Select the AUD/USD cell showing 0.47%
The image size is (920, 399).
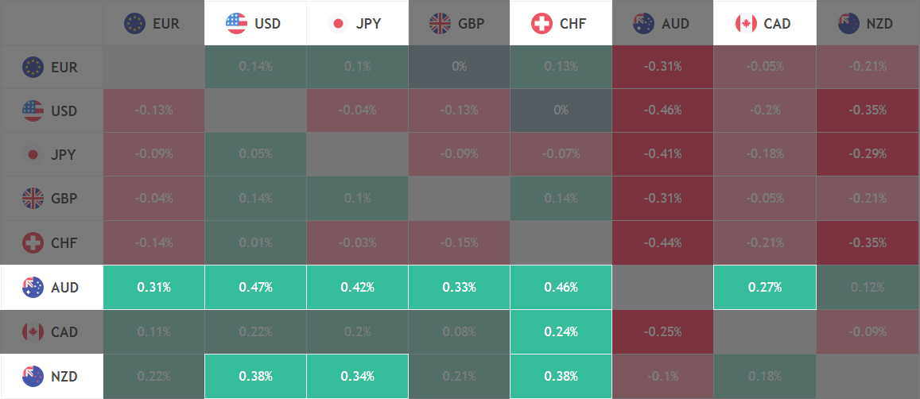tap(255, 288)
